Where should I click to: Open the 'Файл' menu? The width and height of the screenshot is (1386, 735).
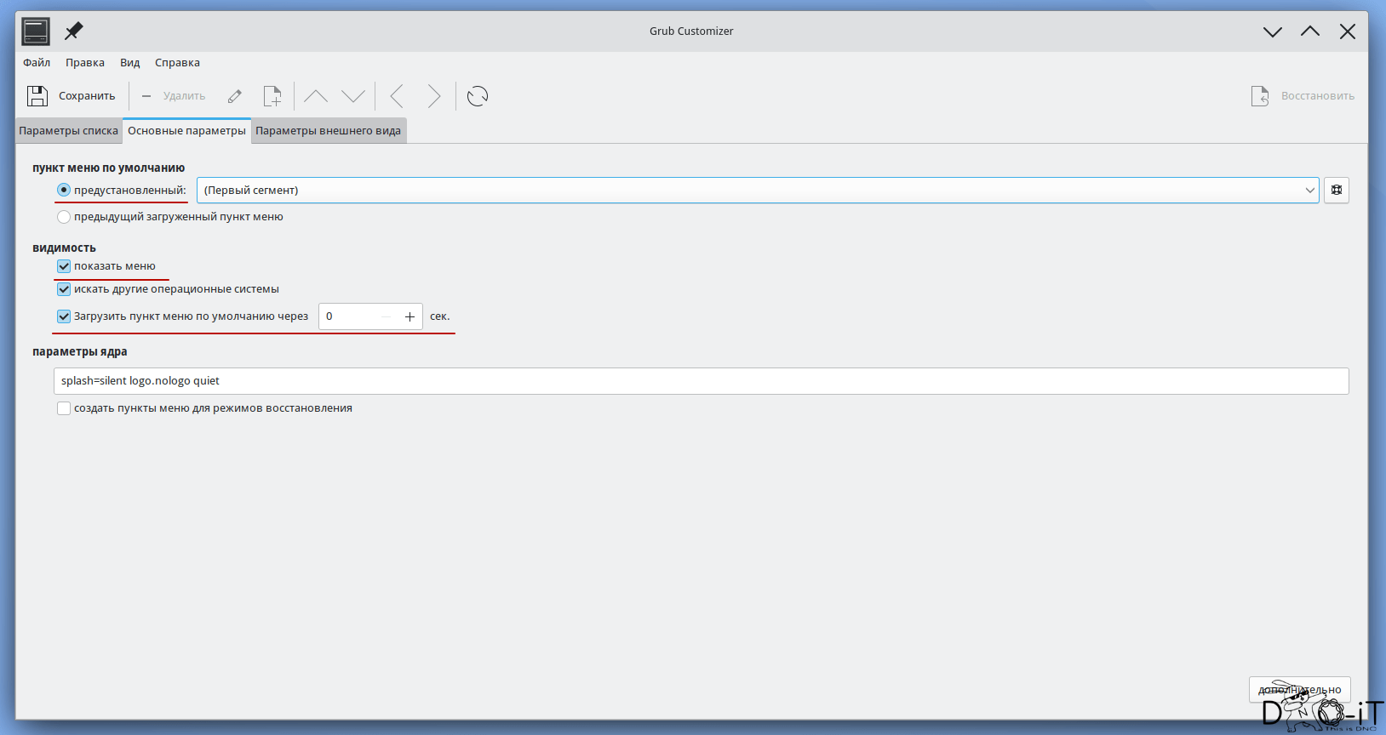coord(37,63)
